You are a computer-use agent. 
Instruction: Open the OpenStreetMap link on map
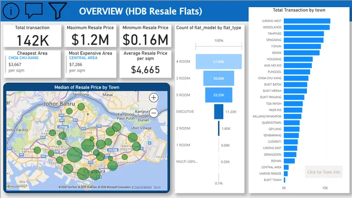pyautogui.click(x=142, y=187)
